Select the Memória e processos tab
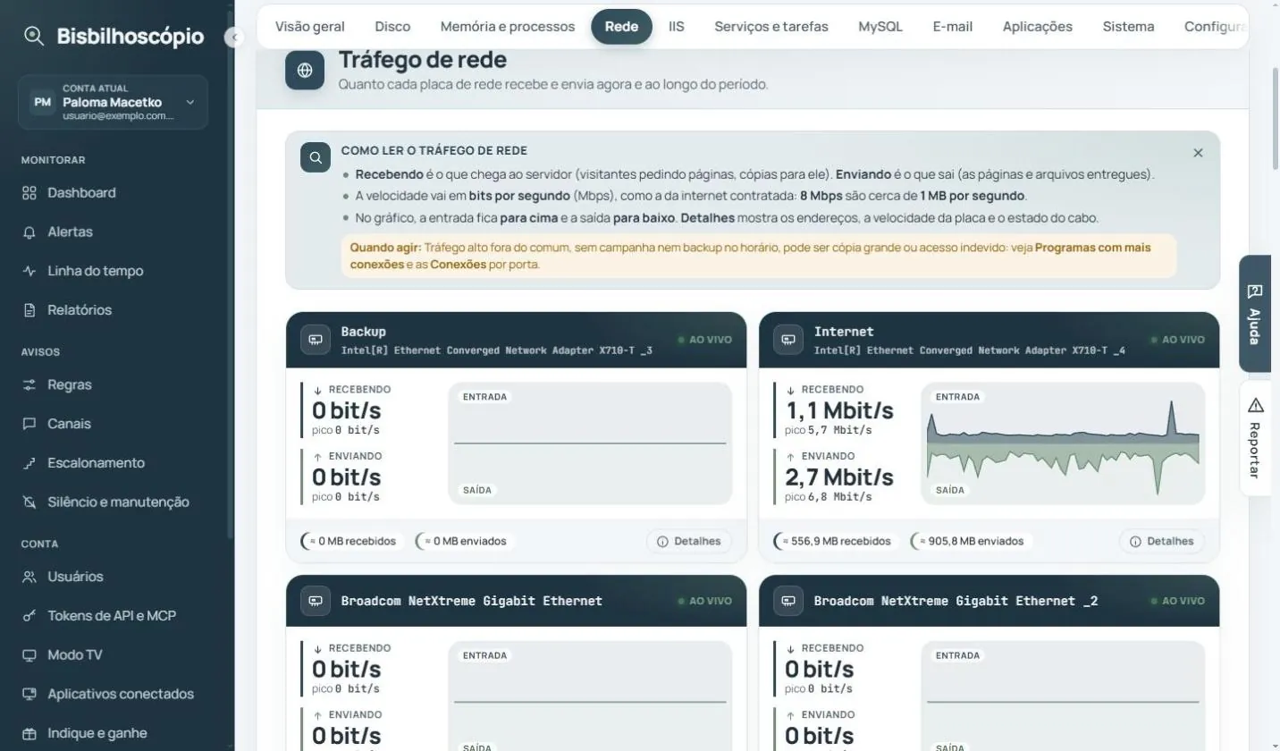The width and height of the screenshot is (1280, 751). point(508,27)
